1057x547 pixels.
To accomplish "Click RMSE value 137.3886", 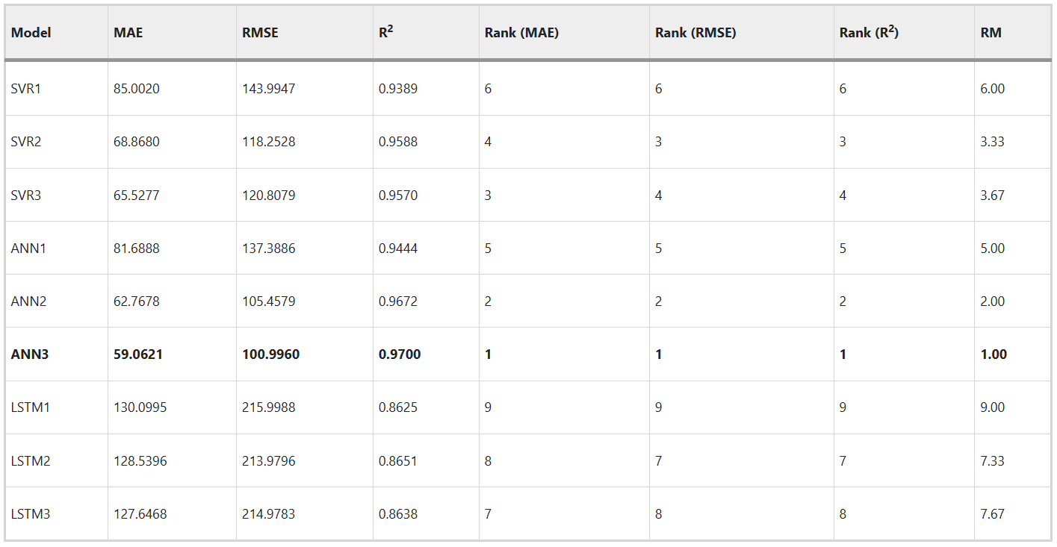I will [269, 249].
